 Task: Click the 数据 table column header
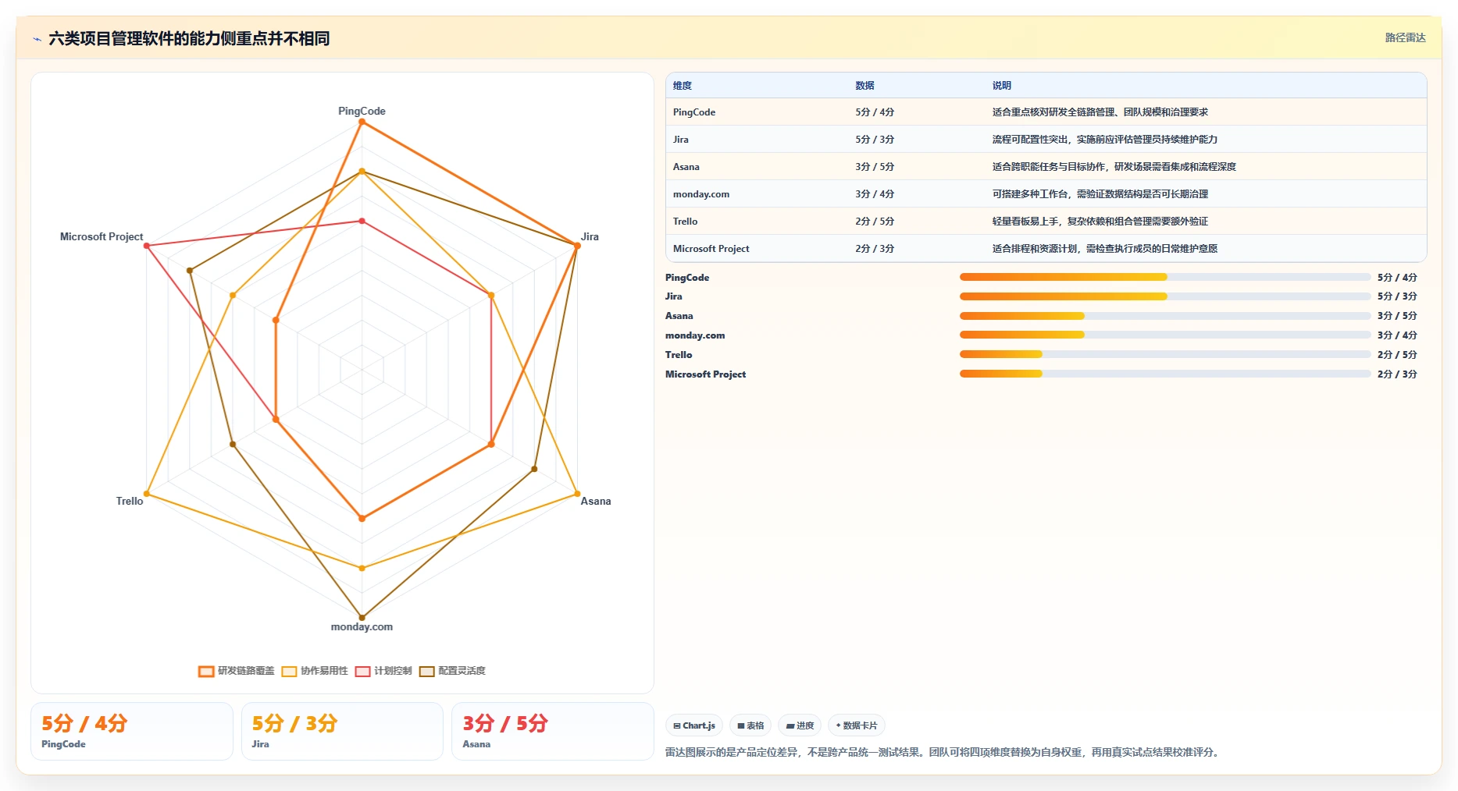(x=864, y=86)
